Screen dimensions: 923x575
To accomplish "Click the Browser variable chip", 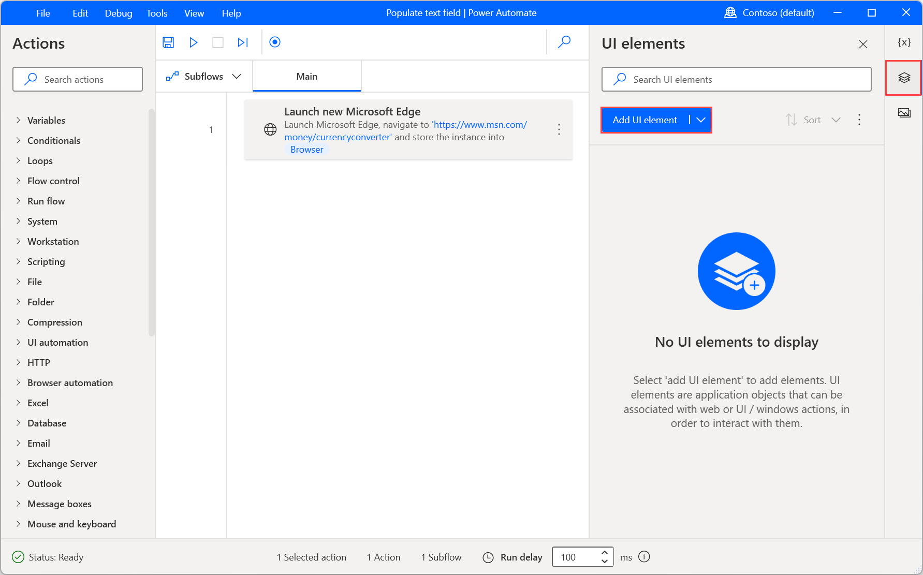I will [x=306, y=150].
